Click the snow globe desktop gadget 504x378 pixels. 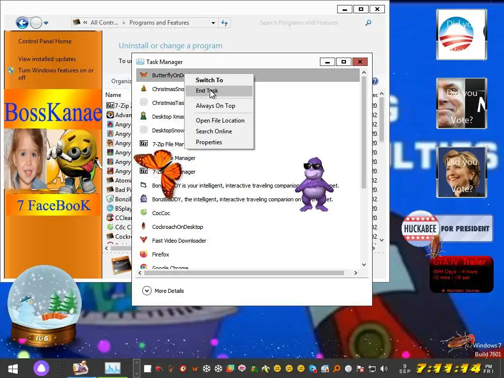(x=44, y=306)
